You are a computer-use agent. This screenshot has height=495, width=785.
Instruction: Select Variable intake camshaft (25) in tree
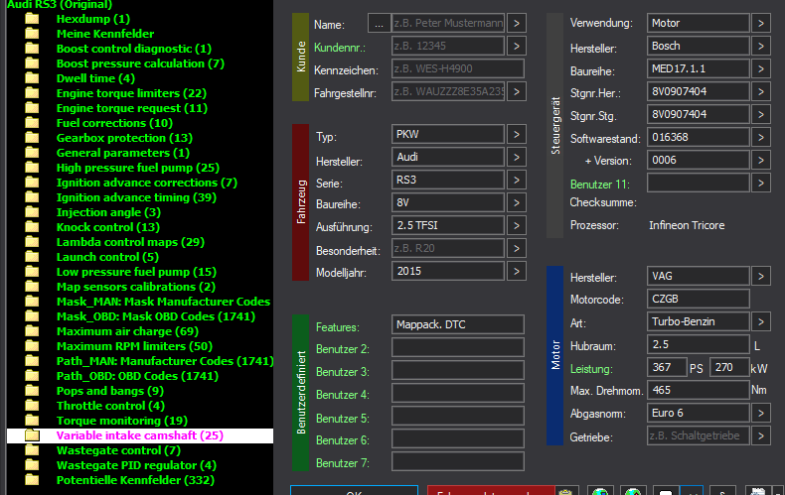139,435
